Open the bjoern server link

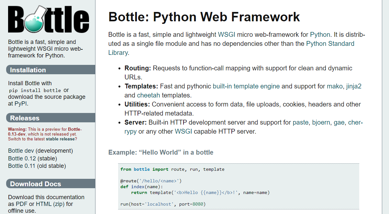pos(321,123)
